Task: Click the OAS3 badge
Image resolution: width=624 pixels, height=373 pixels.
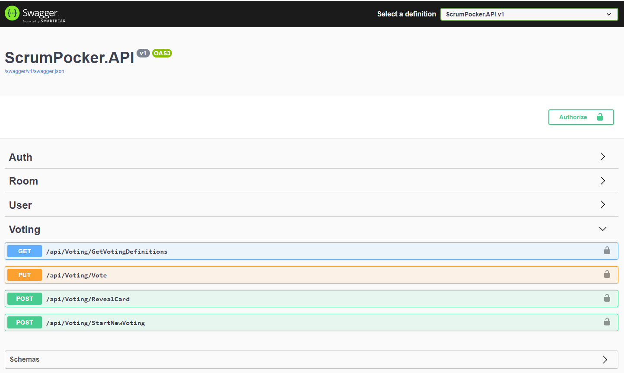Action: 162,53
